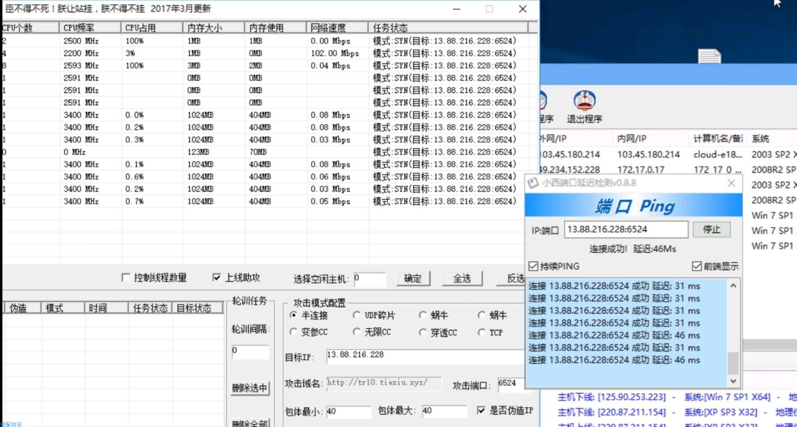Click the 系统 column header in back window
Screen dimensions: 797x427
coord(772,138)
